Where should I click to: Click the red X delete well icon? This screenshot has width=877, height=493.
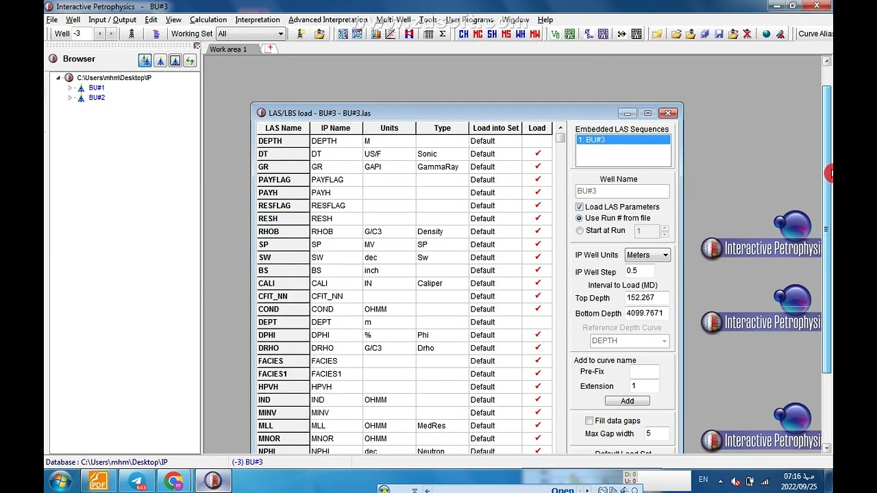coord(748,34)
